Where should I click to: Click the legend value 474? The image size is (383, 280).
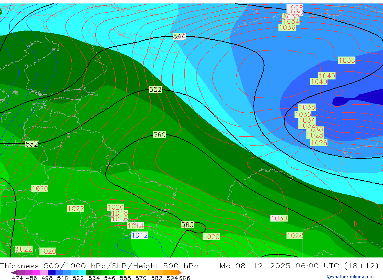click(17, 278)
